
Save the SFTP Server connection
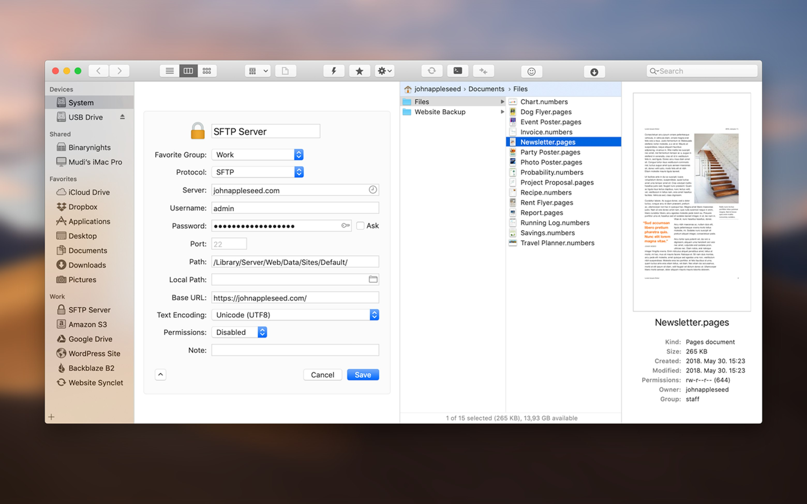[362, 374]
